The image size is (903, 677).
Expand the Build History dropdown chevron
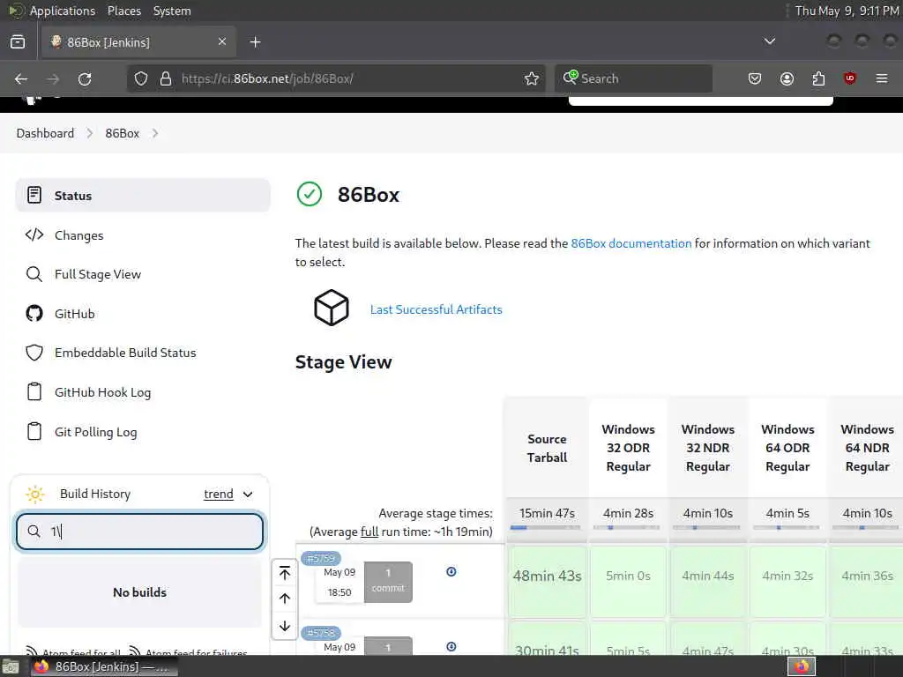pyautogui.click(x=248, y=494)
